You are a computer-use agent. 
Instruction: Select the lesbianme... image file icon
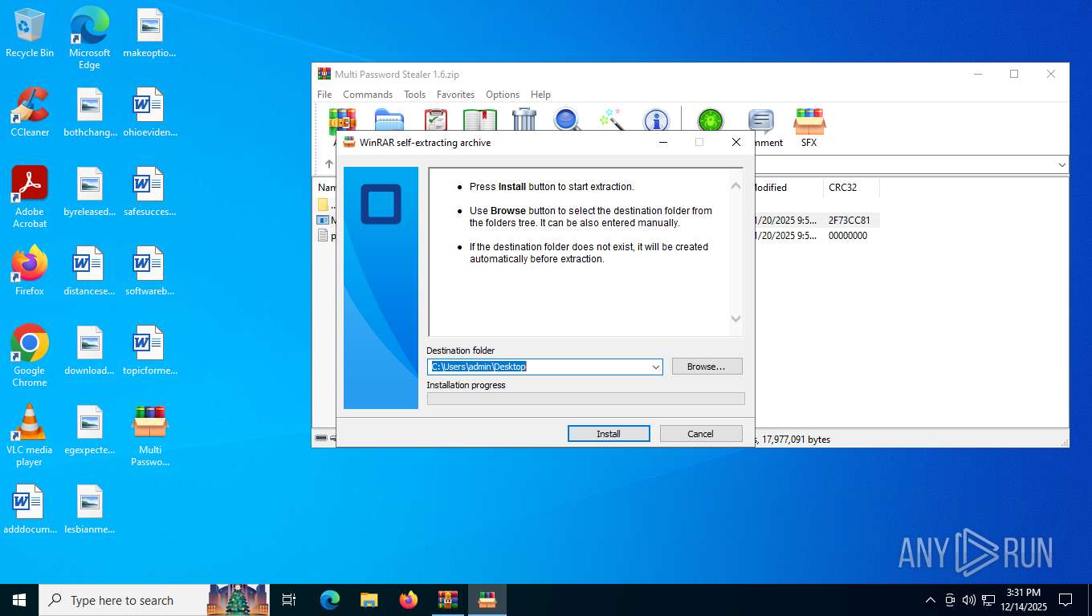tap(89, 509)
